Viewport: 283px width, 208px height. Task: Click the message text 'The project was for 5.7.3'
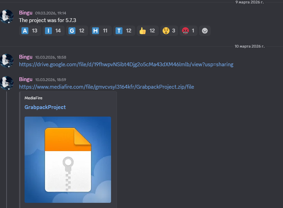48,20
